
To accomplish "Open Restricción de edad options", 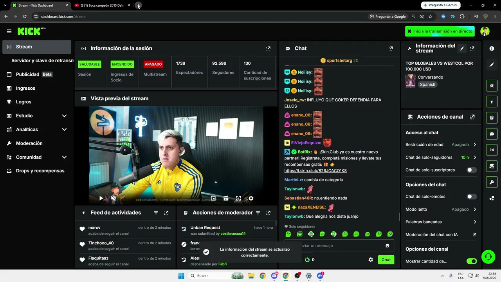I will point(441,145).
